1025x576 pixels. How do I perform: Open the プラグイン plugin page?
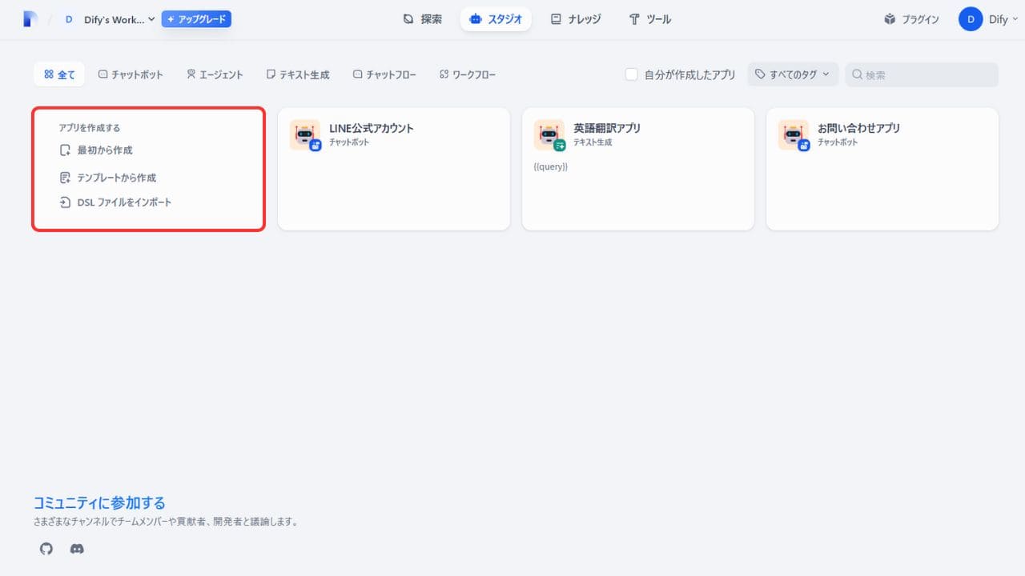pyautogui.click(x=911, y=19)
